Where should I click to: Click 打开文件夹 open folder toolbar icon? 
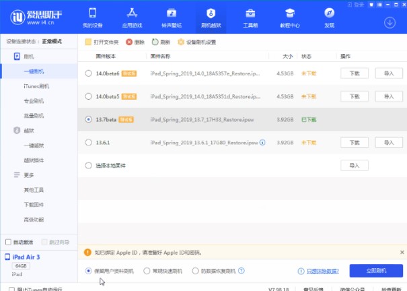[89, 42]
